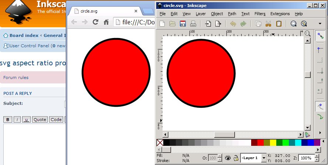Toggle the current layer lock icon
328x165 pixels.
click(x=236, y=158)
